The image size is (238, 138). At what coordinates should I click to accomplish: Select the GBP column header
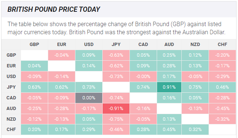coord(34,45)
